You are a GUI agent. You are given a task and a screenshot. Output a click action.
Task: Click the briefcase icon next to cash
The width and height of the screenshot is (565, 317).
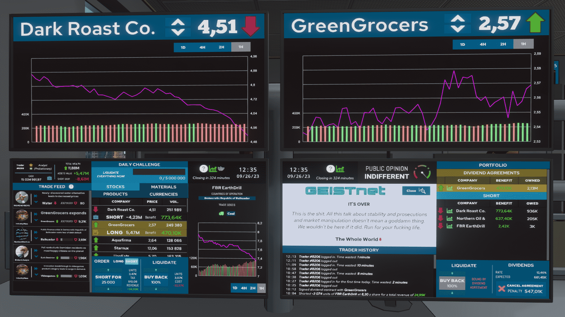click(49, 178)
